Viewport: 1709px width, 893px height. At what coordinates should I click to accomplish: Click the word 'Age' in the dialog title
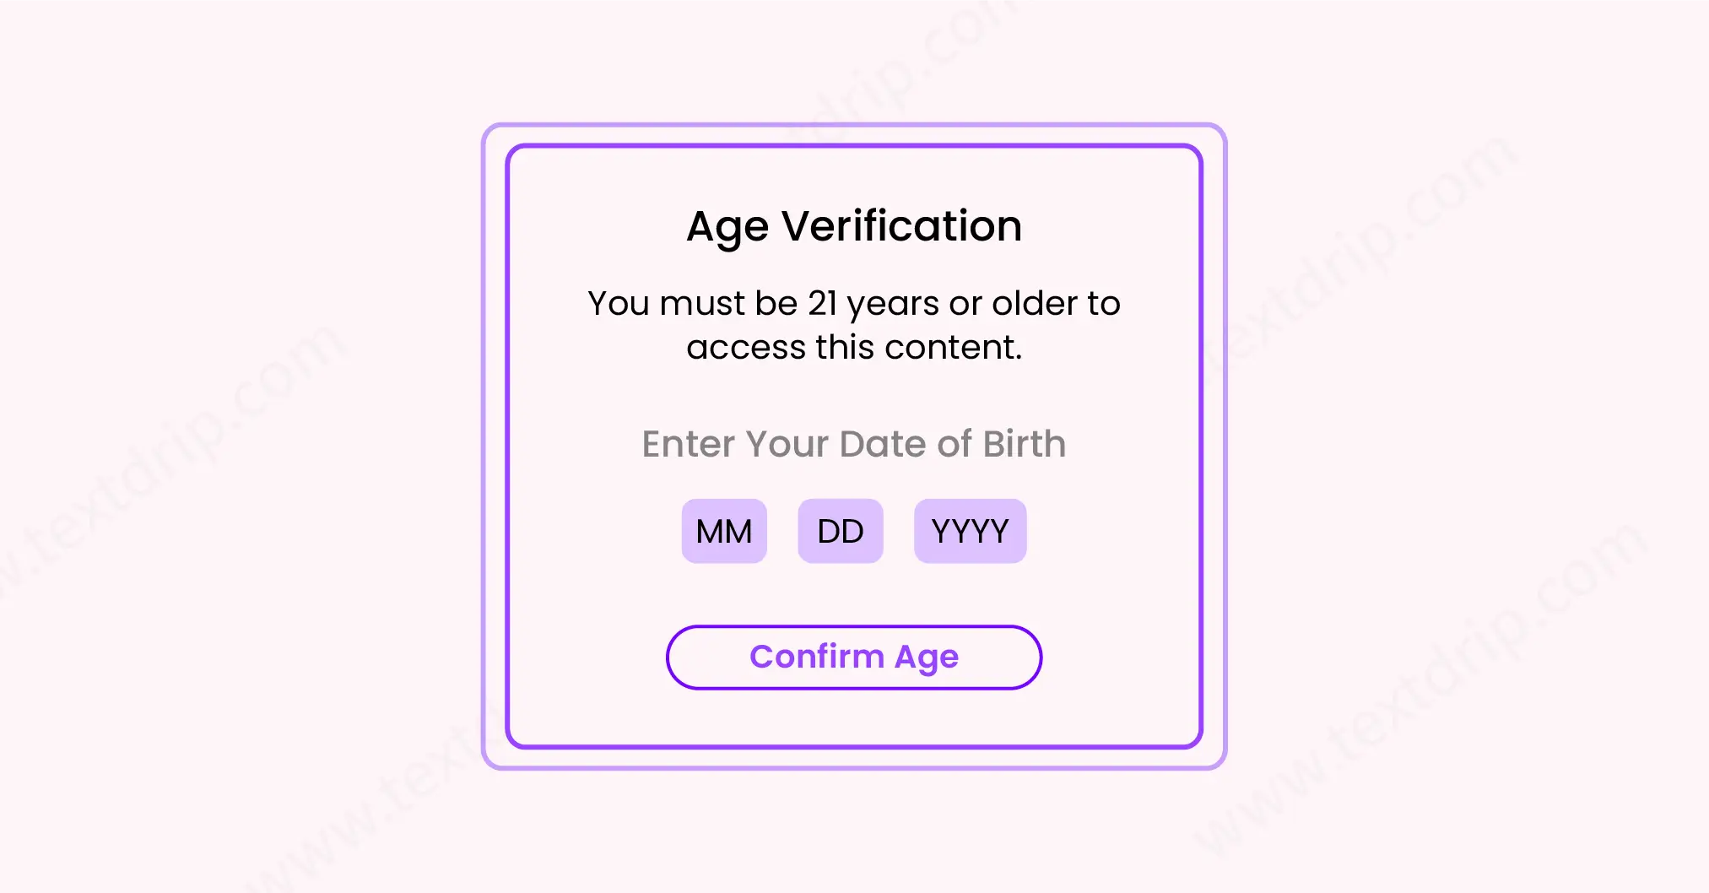[x=727, y=226]
